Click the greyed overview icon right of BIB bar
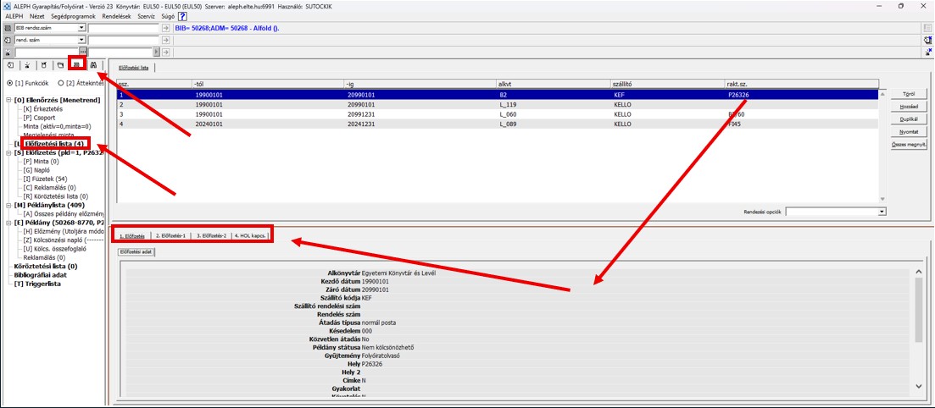 [x=927, y=28]
